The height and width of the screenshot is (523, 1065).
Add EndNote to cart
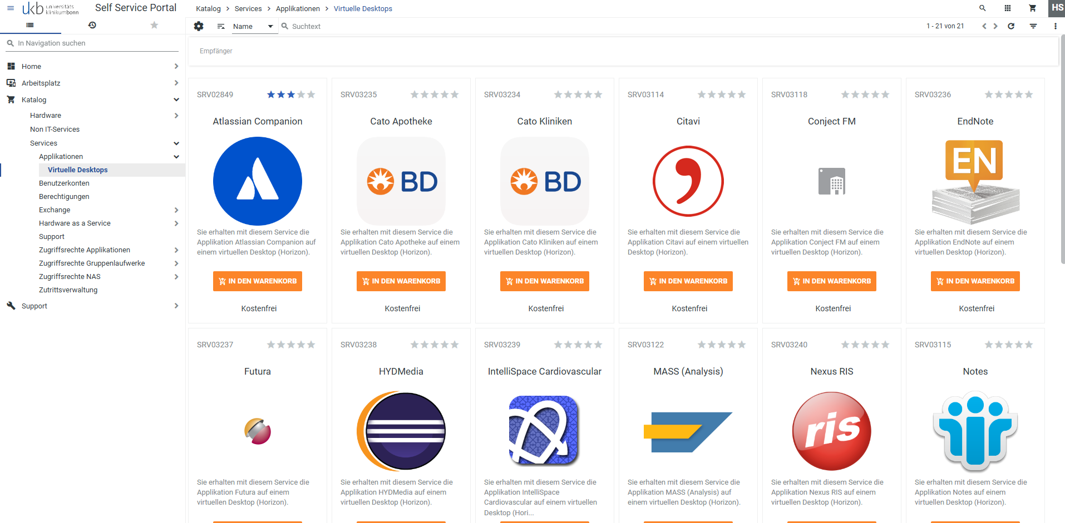(x=975, y=281)
